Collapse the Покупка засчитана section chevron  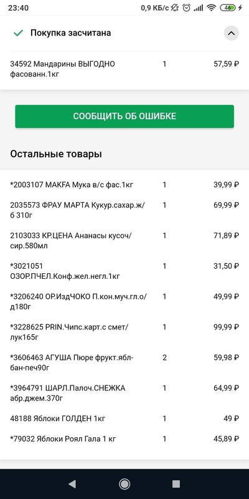pos(231,33)
